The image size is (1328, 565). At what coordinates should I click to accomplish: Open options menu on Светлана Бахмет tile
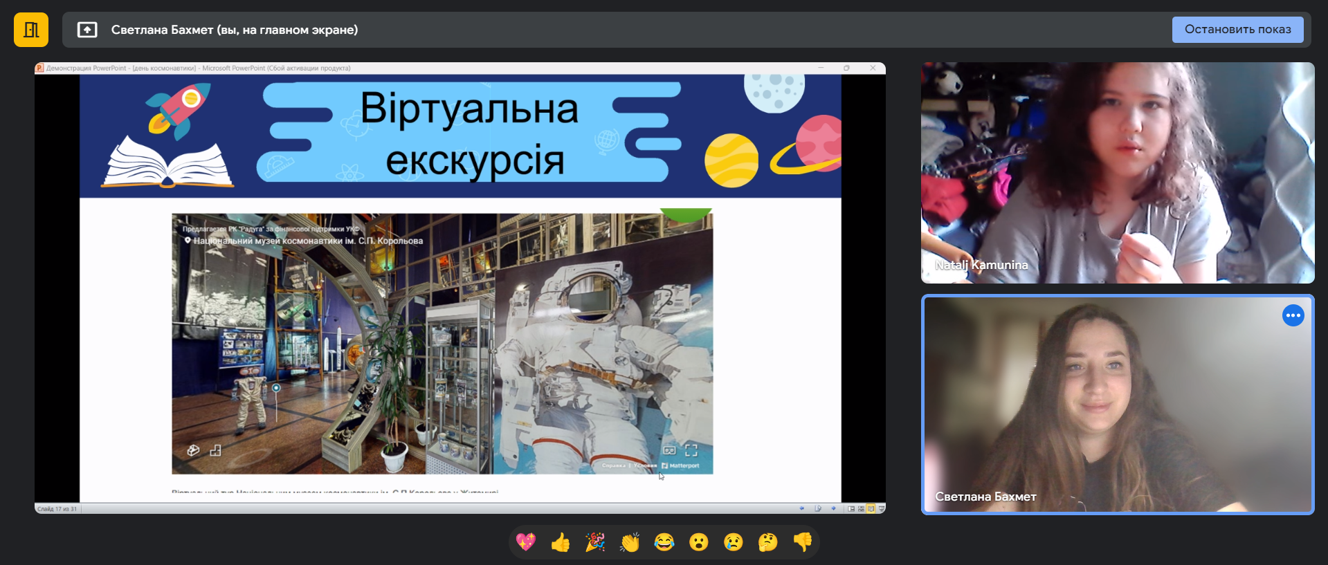pos(1293,315)
